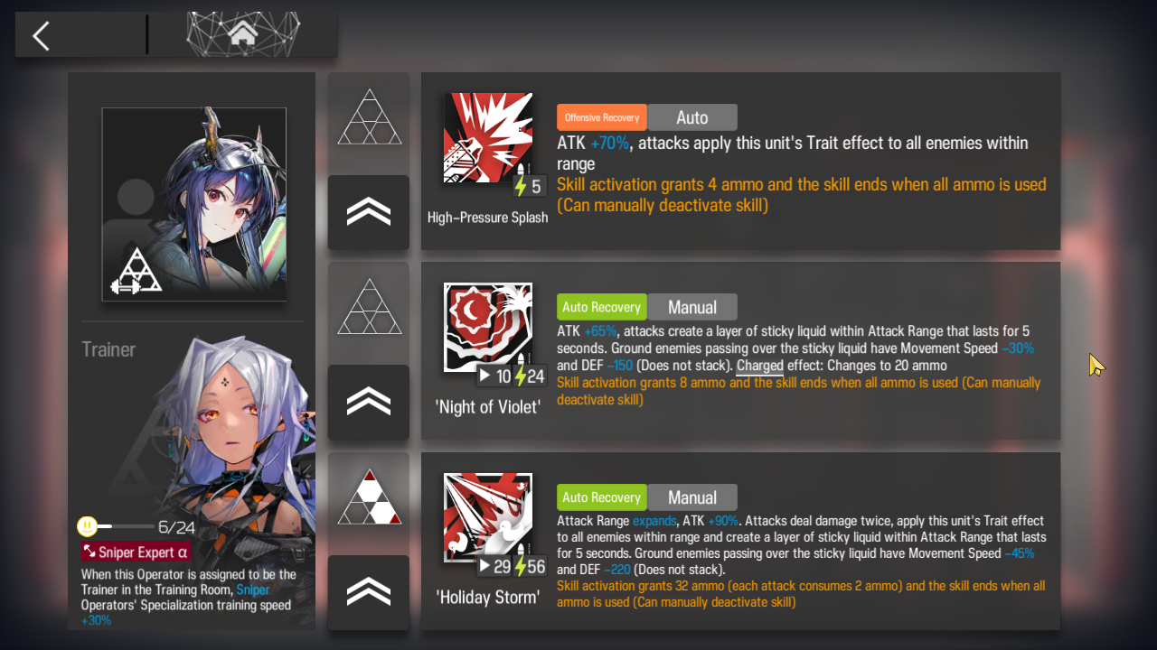Viewport: 1157px width, 650px height.
Task: Expand upgrade chevron for High-Pressure Splash
Action: click(369, 212)
